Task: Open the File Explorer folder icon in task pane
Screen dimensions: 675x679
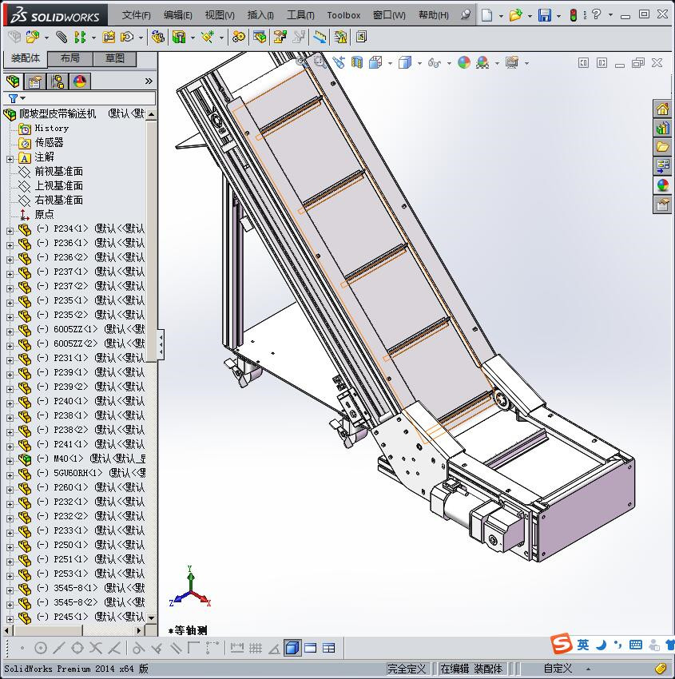Action: [662, 147]
